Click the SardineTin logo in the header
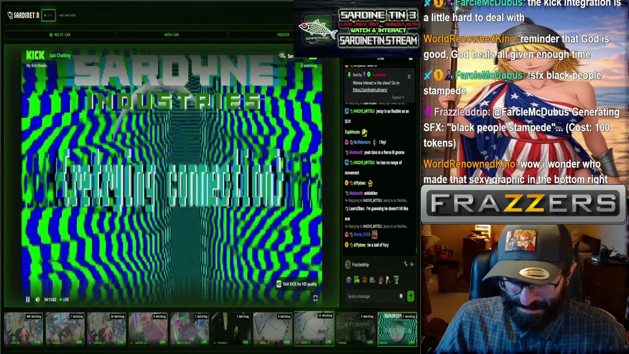This screenshot has height=354, width=629. pos(23,15)
